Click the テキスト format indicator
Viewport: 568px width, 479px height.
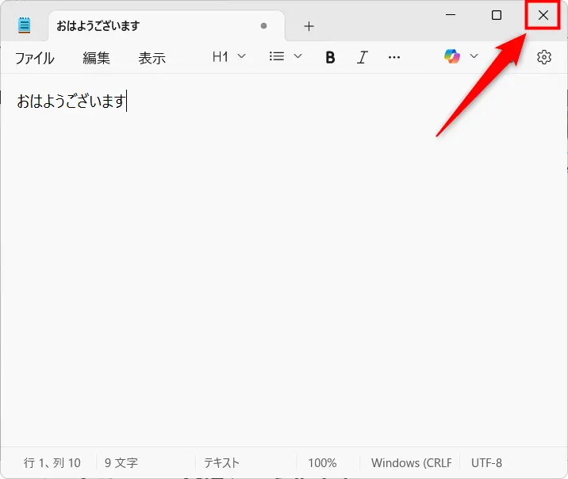click(221, 462)
